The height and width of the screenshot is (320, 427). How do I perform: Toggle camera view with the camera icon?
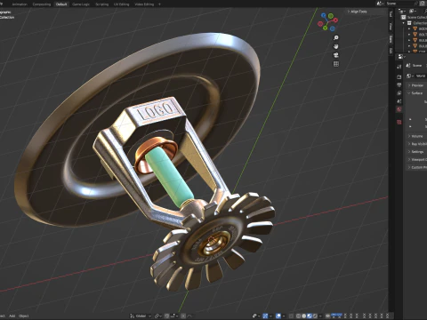(336, 55)
